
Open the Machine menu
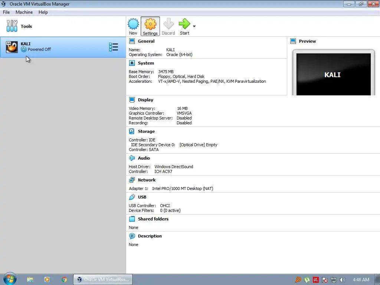24,12
